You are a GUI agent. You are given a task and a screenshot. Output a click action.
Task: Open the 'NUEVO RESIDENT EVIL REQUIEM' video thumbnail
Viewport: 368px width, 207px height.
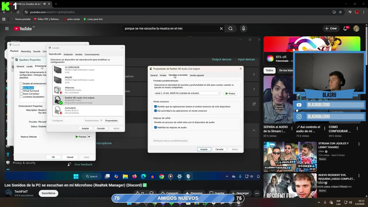(290, 185)
